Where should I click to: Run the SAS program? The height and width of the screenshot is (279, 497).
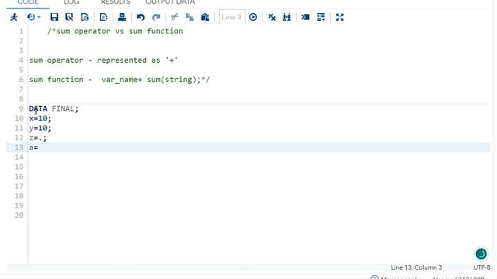point(14,17)
